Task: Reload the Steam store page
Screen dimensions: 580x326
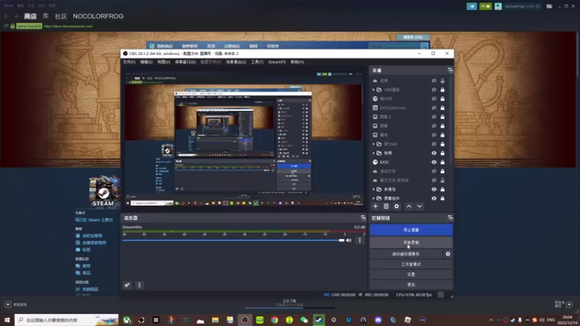Action: [6, 26]
